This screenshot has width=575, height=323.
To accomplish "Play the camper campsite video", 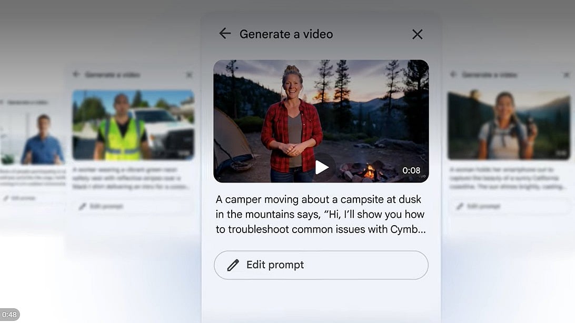I will pos(321,167).
